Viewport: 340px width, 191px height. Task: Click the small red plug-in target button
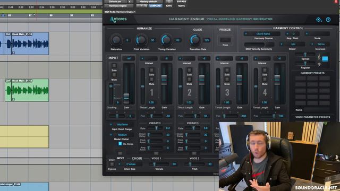[336, 1]
